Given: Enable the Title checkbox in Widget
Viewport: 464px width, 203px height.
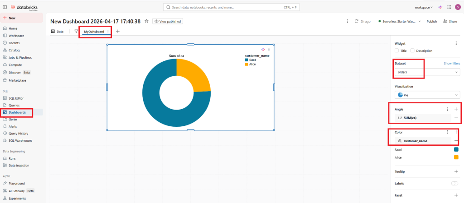Looking at the screenshot, I should click(397, 51).
